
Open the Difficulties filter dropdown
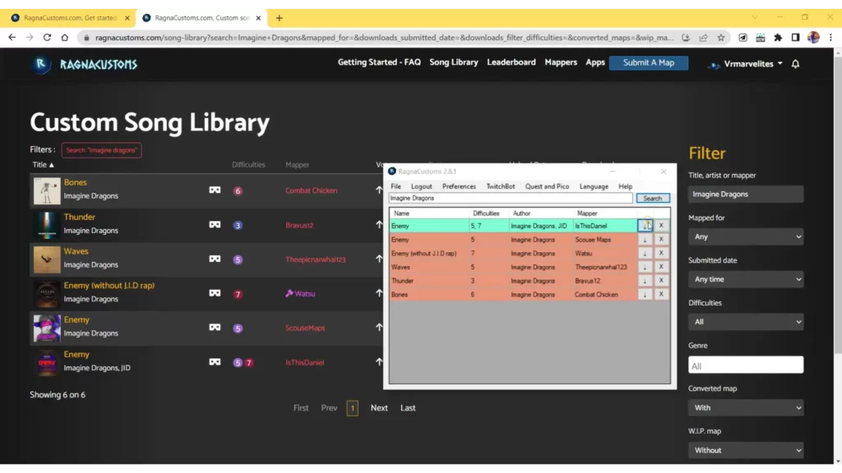(x=746, y=322)
